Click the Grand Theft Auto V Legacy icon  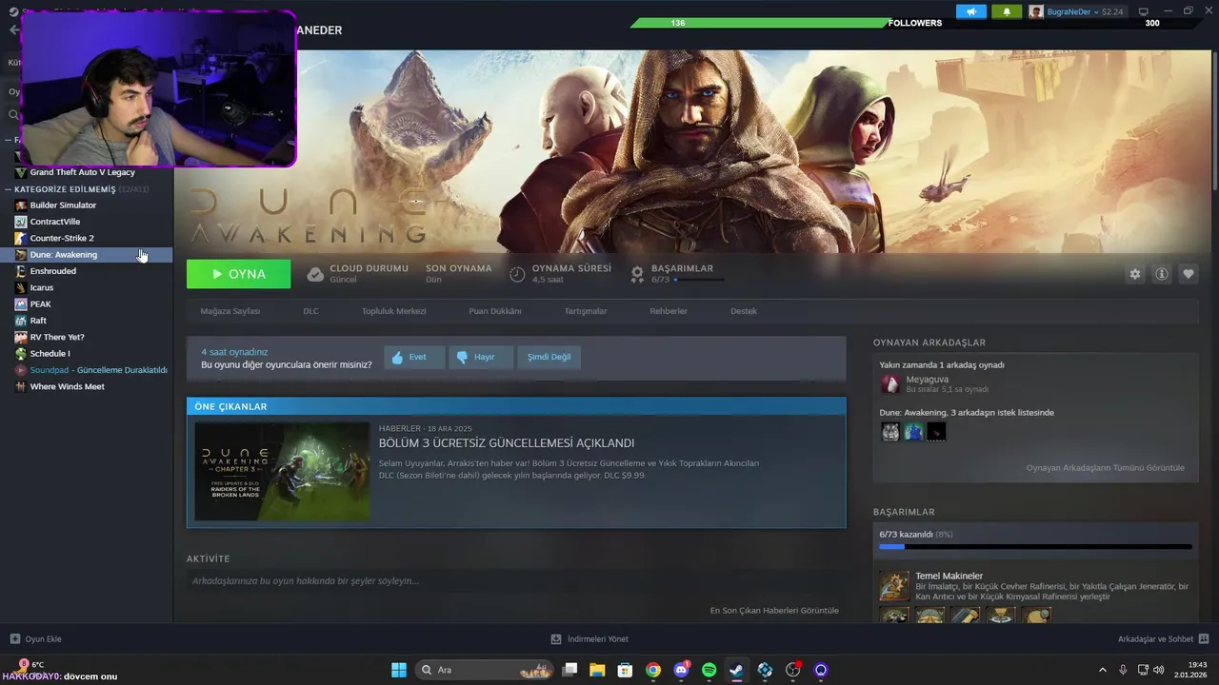click(21, 172)
